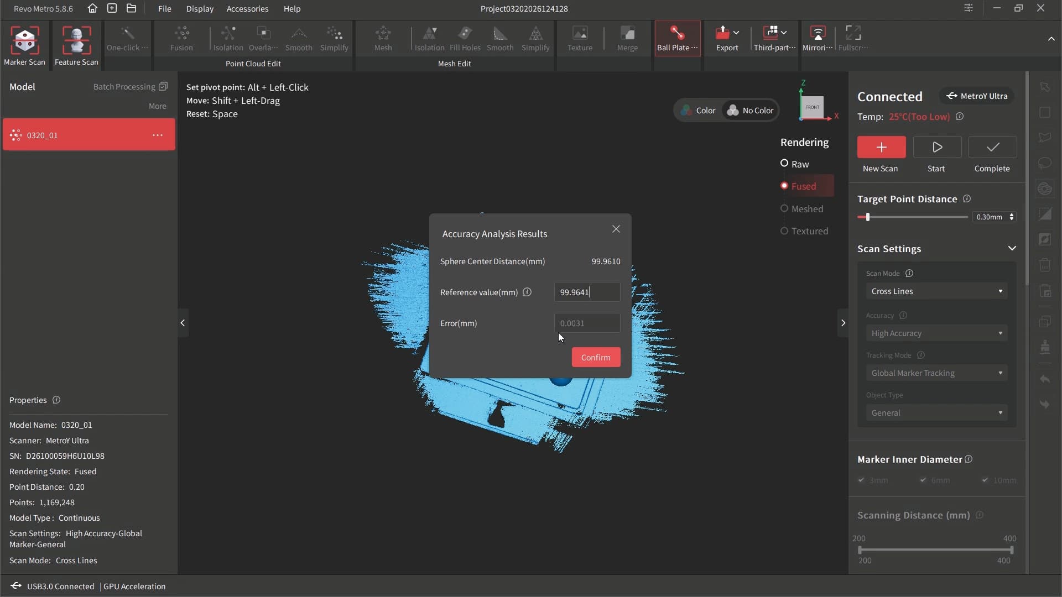1062x597 pixels.
Task: Click the new project plus icon
Action: [x=112, y=8]
